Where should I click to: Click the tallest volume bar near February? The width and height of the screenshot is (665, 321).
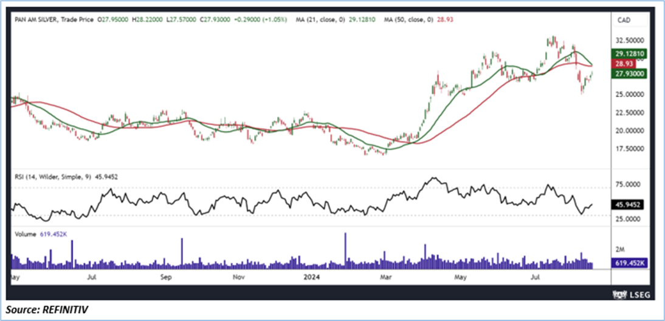tap(345, 250)
